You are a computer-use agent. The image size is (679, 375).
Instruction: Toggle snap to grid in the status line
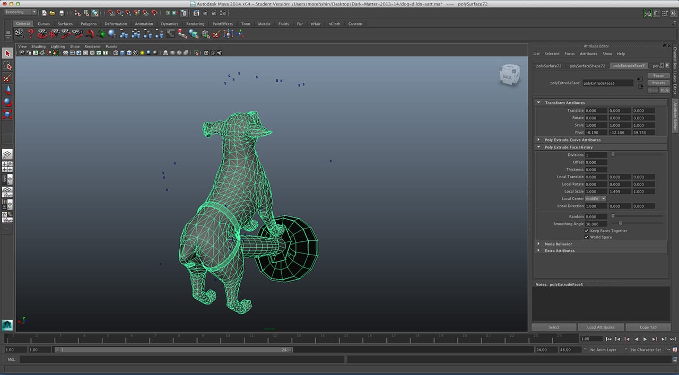click(110, 12)
